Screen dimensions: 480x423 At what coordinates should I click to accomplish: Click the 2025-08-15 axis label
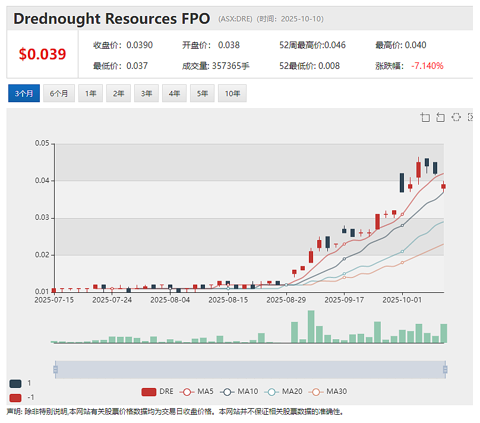[x=228, y=300]
